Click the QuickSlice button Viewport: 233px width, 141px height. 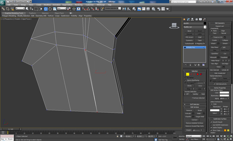click(214, 53)
